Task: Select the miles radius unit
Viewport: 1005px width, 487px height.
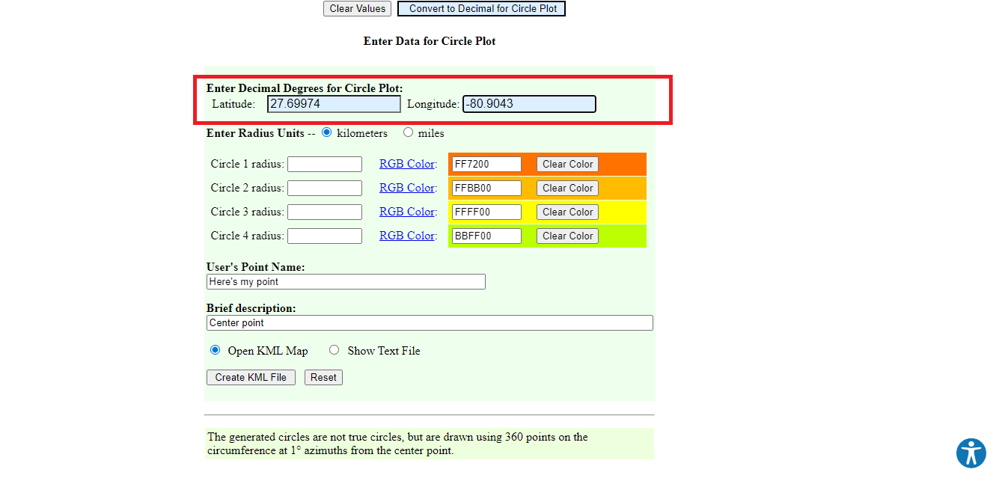Action: 408,132
